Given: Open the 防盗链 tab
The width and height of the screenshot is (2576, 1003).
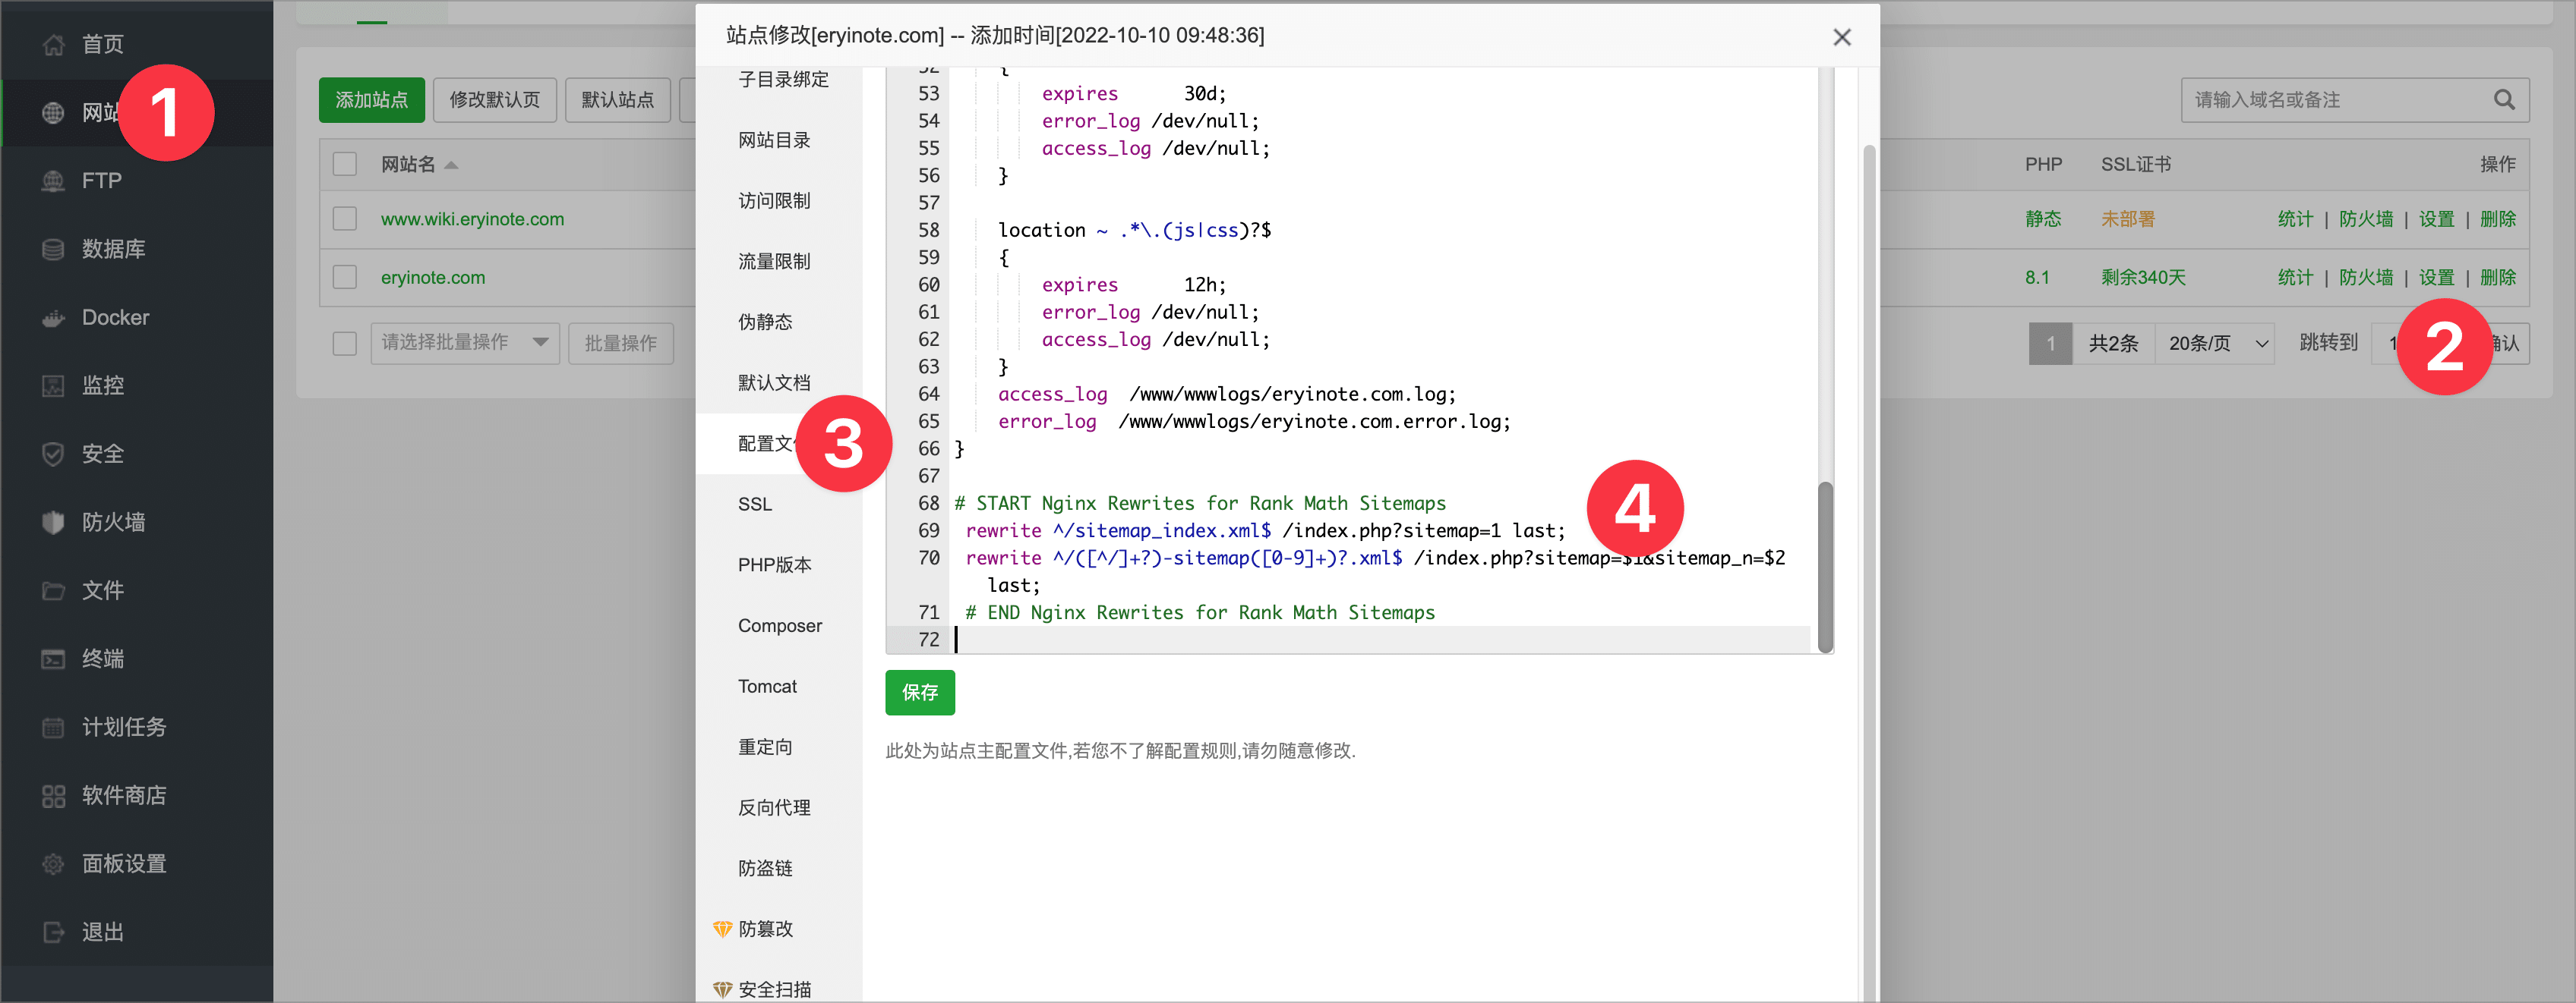Looking at the screenshot, I should coord(765,868).
